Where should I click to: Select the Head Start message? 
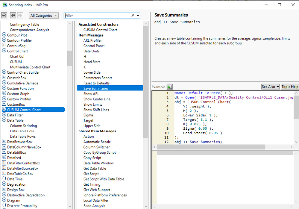tap(92, 62)
